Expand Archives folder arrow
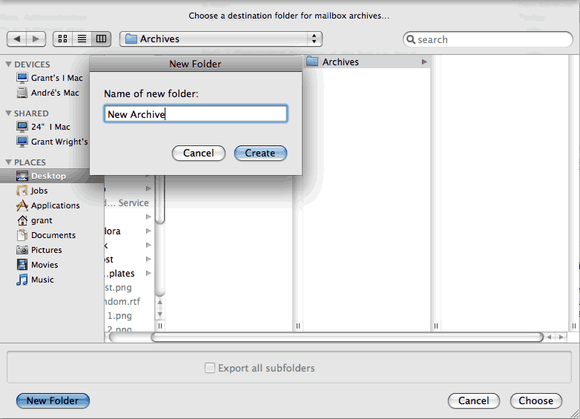580x419 pixels. [x=424, y=62]
